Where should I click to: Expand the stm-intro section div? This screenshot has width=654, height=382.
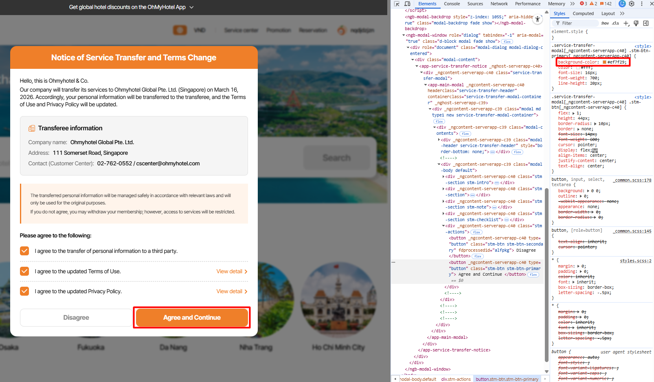(x=443, y=177)
